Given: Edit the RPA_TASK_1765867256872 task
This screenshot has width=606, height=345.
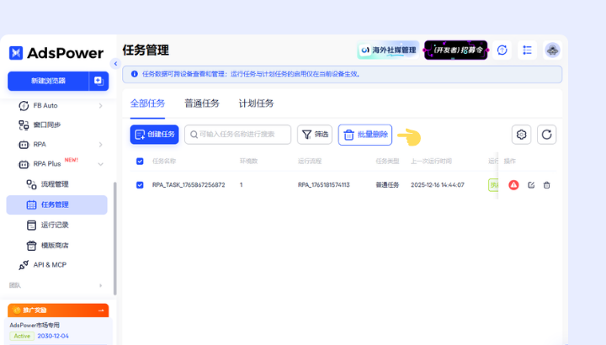Looking at the screenshot, I should [531, 185].
